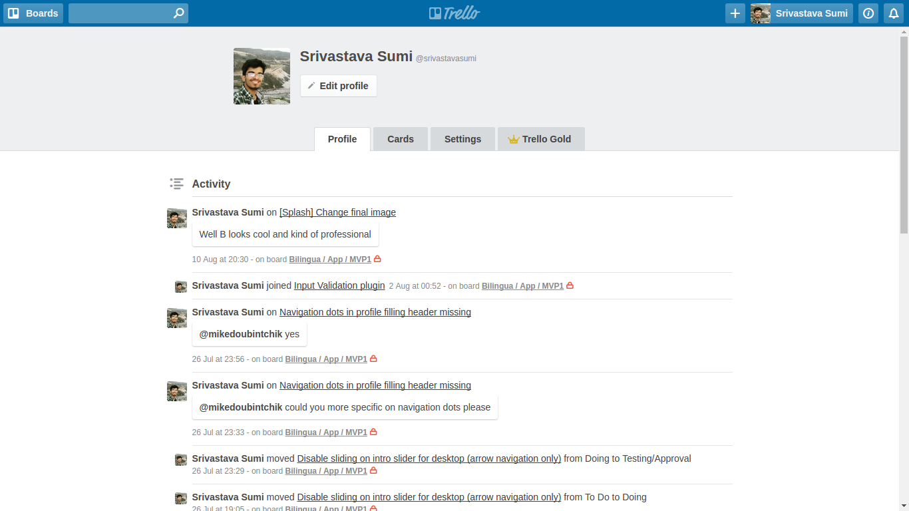Click avatar beside 'yes' comment activity
The height and width of the screenshot is (511, 909).
tap(177, 318)
